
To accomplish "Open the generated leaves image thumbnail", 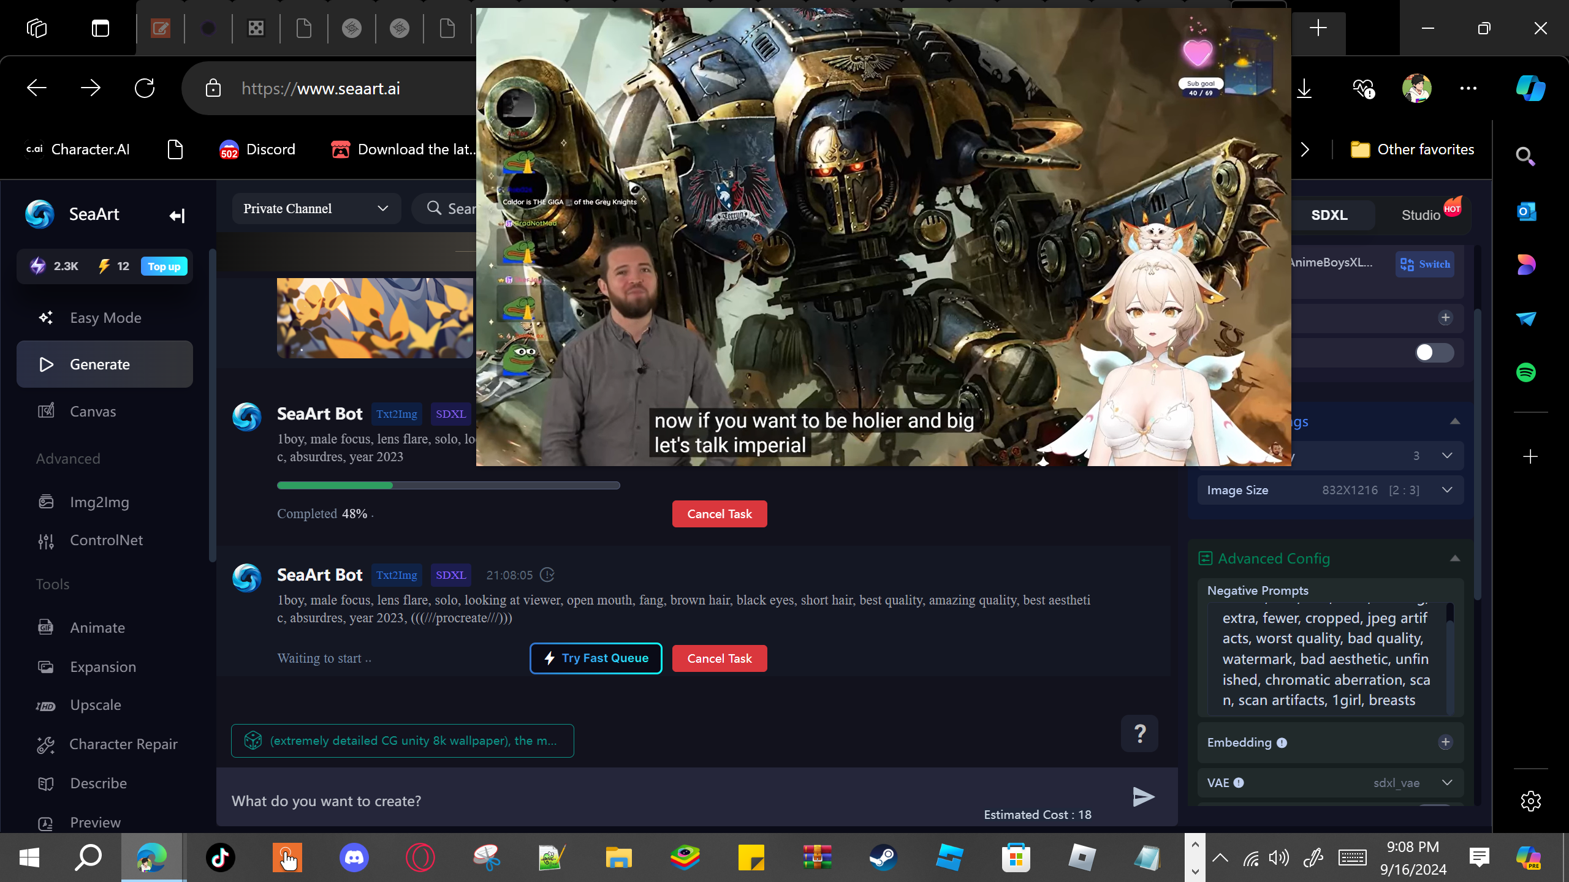I will pyautogui.click(x=374, y=318).
